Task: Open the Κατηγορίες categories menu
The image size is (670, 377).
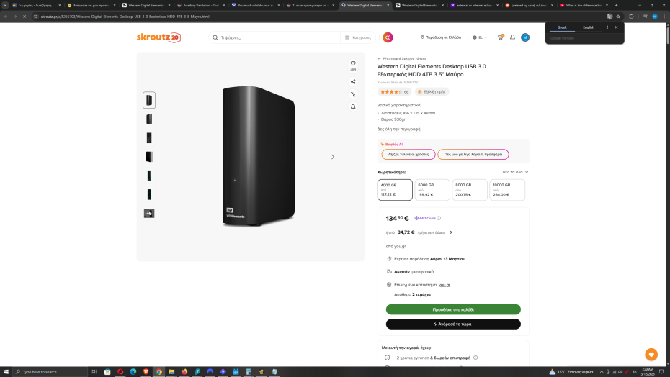Action: coord(358,37)
